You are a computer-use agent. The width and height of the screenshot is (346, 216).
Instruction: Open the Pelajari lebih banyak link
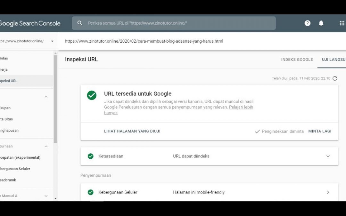pyautogui.click(x=241, y=107)
